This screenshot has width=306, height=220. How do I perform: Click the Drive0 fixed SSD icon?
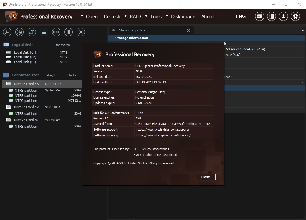(9, 84)
